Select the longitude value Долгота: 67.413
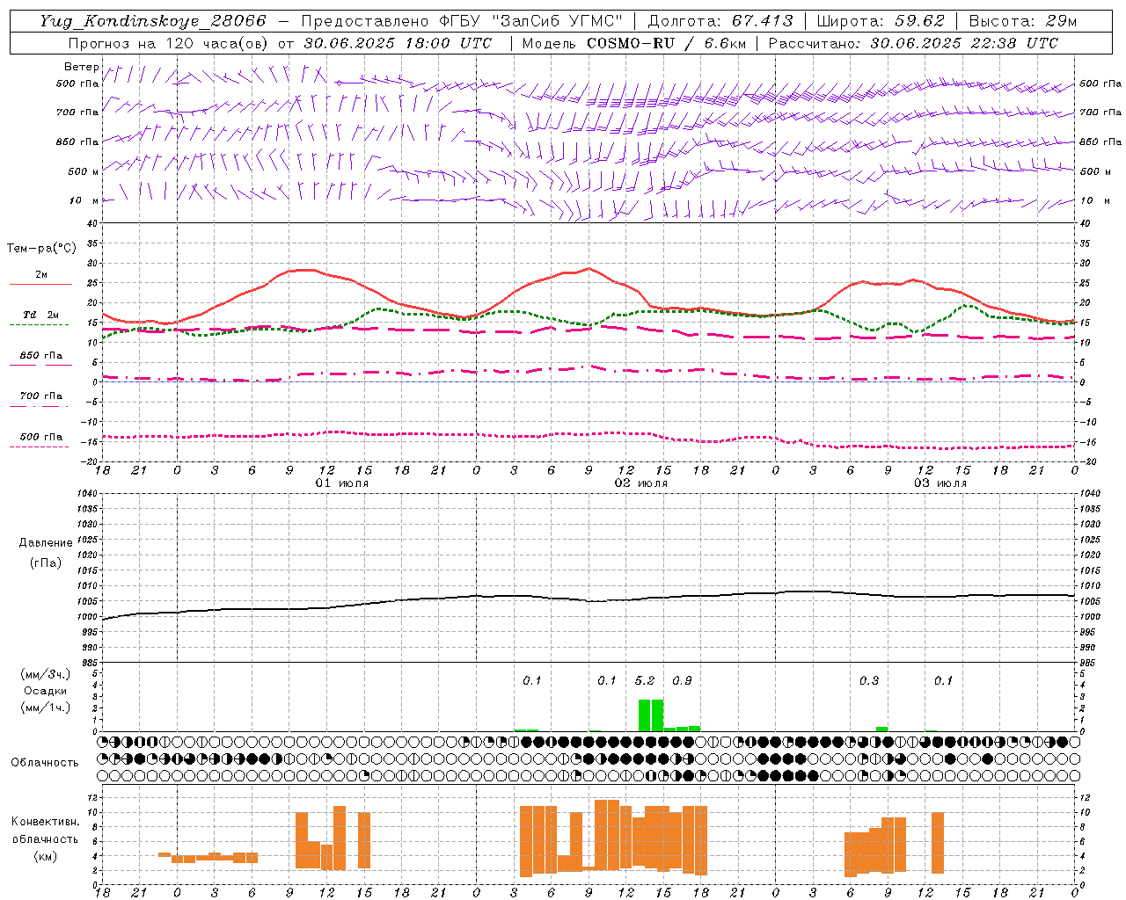Viewport: 1126px width, 900px height. tap(720, 21)
